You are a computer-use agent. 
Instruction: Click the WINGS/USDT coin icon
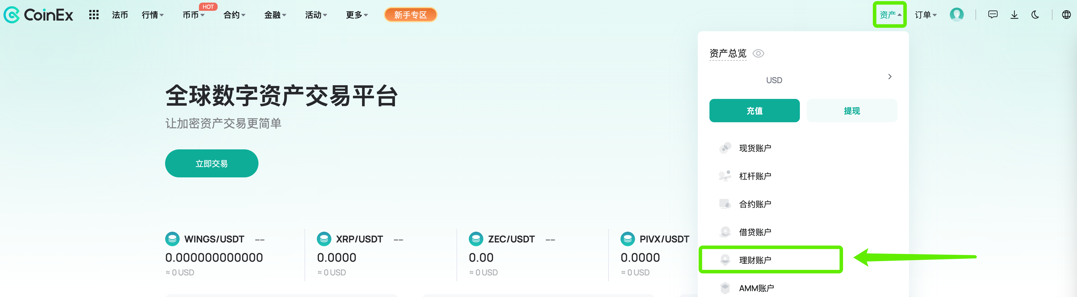coord(172,239)
